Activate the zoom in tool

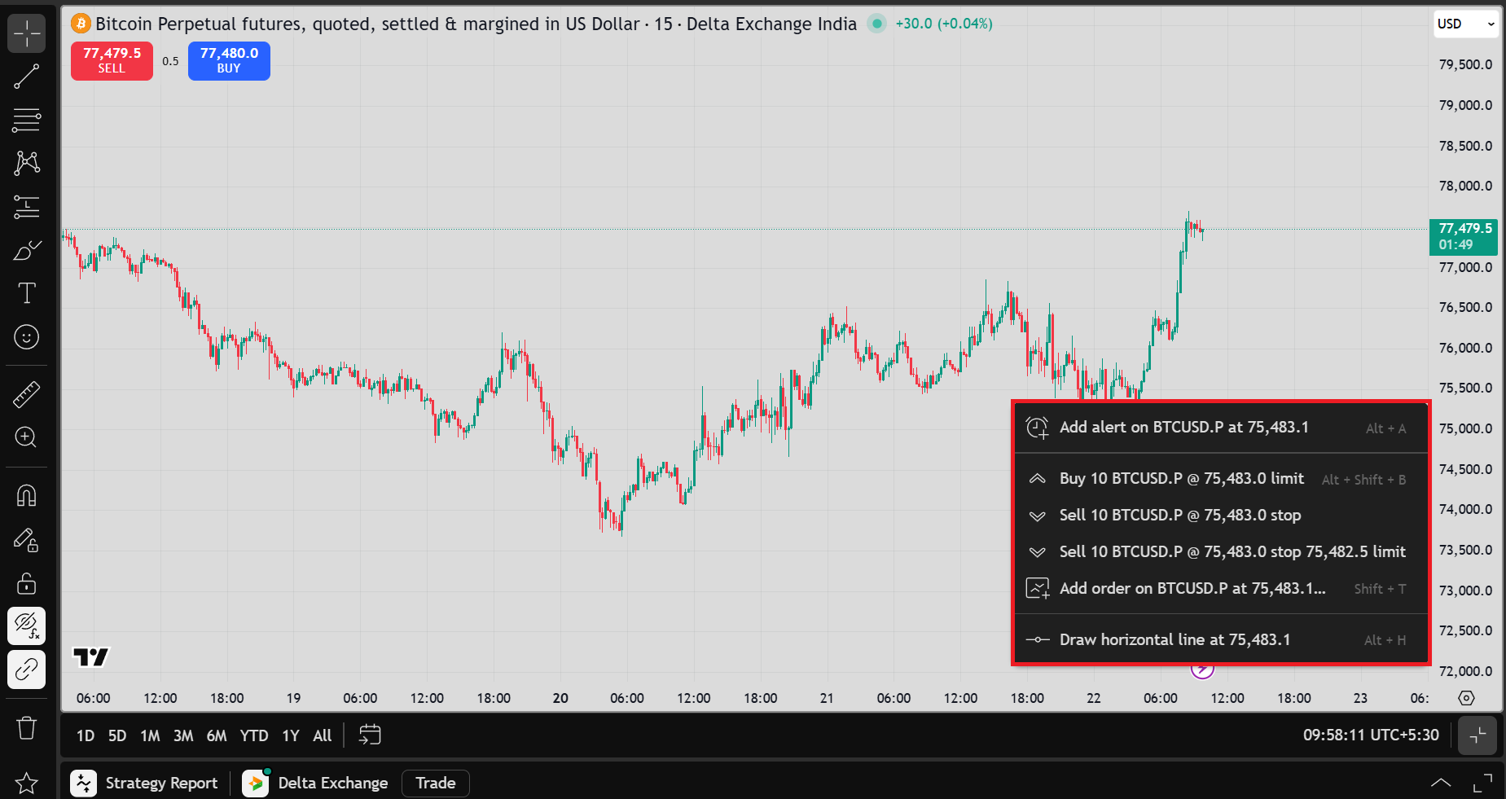click(26, 437)
